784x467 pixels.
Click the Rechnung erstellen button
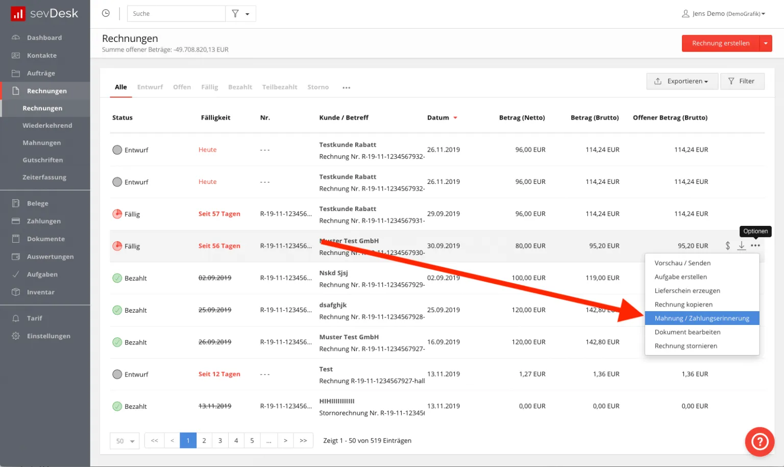[720, 43]
